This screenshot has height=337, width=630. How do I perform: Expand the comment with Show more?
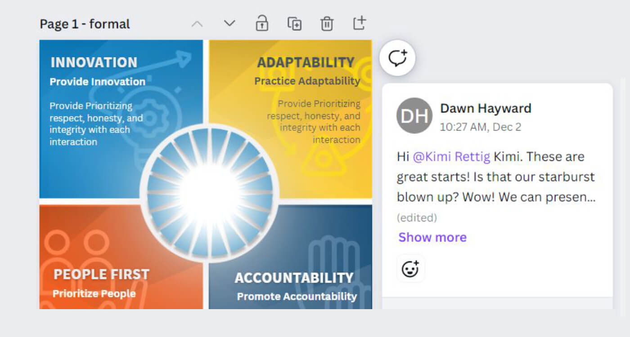(432, 237)
